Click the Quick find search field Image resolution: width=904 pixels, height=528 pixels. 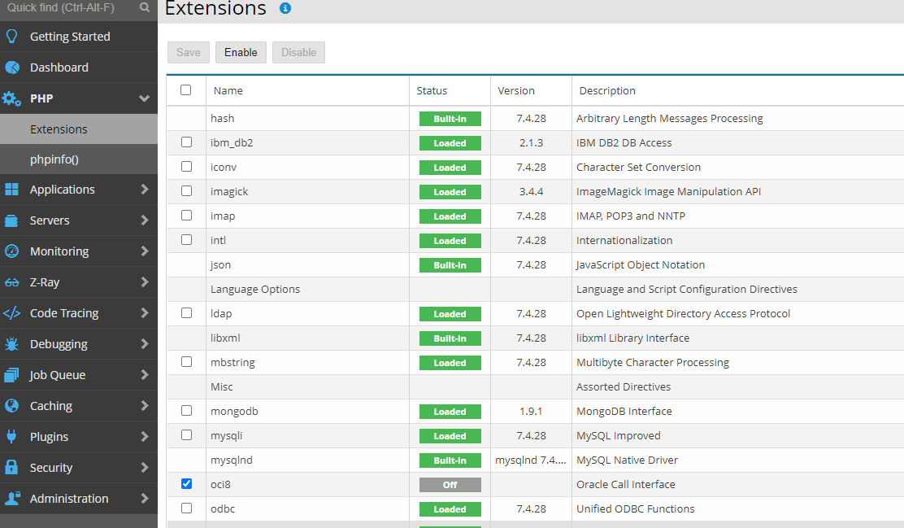tap(69, 9)
